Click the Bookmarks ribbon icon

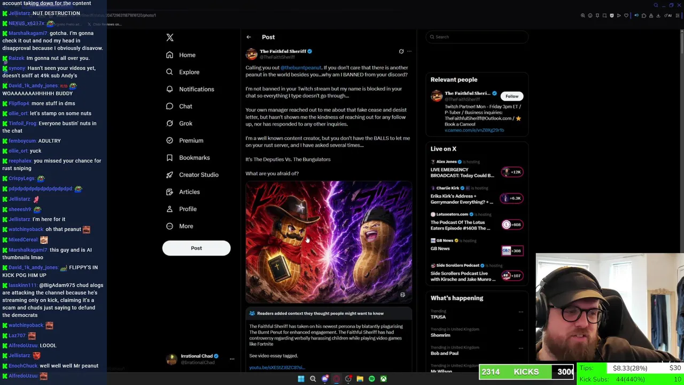pos(169,158)
